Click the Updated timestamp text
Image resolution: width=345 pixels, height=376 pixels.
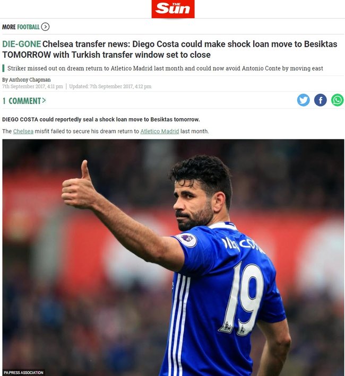pos(110,86)
